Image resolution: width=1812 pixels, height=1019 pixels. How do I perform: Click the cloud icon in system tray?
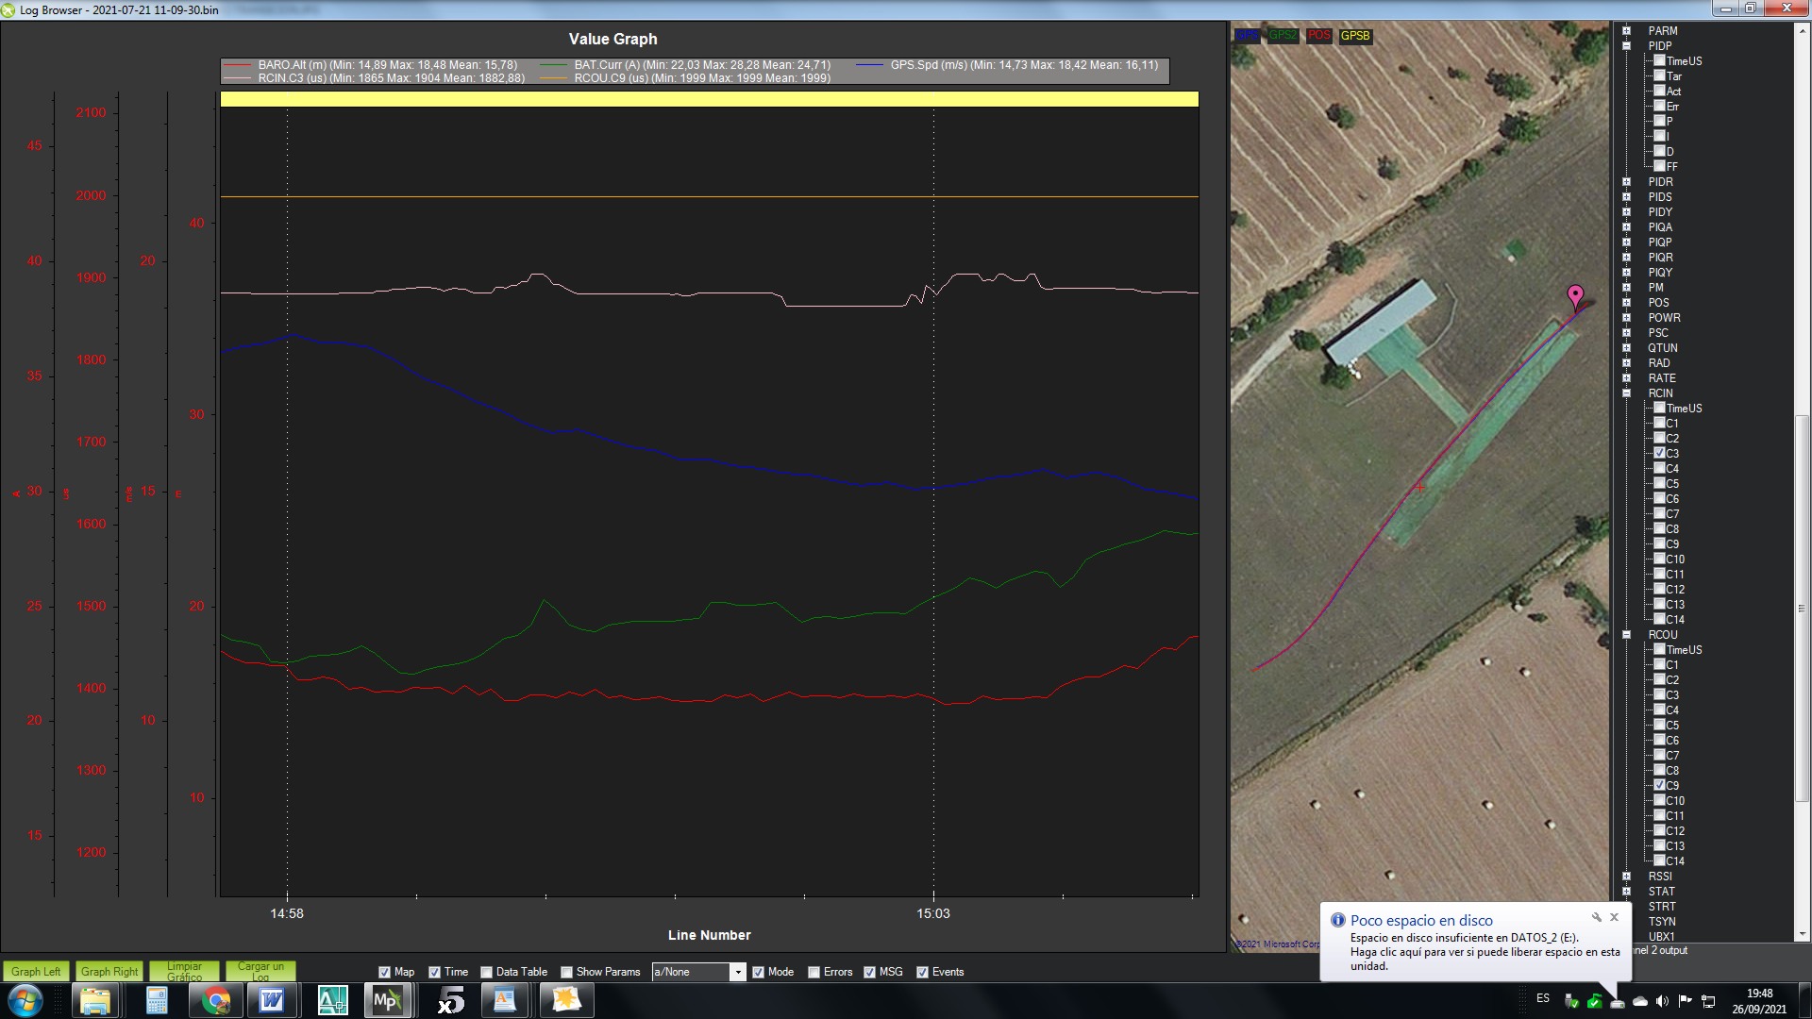1640,1000
